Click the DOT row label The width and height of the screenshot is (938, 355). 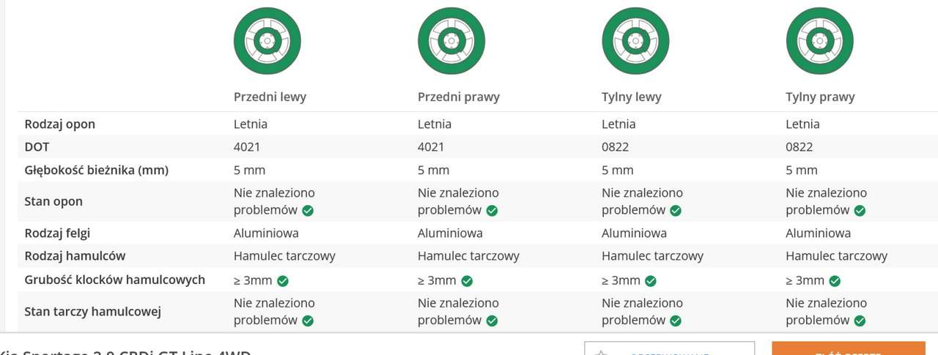tap(37, 147)
